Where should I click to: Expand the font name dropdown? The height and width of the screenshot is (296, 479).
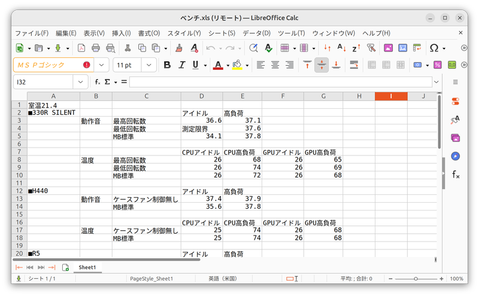[x=101, y=65]
